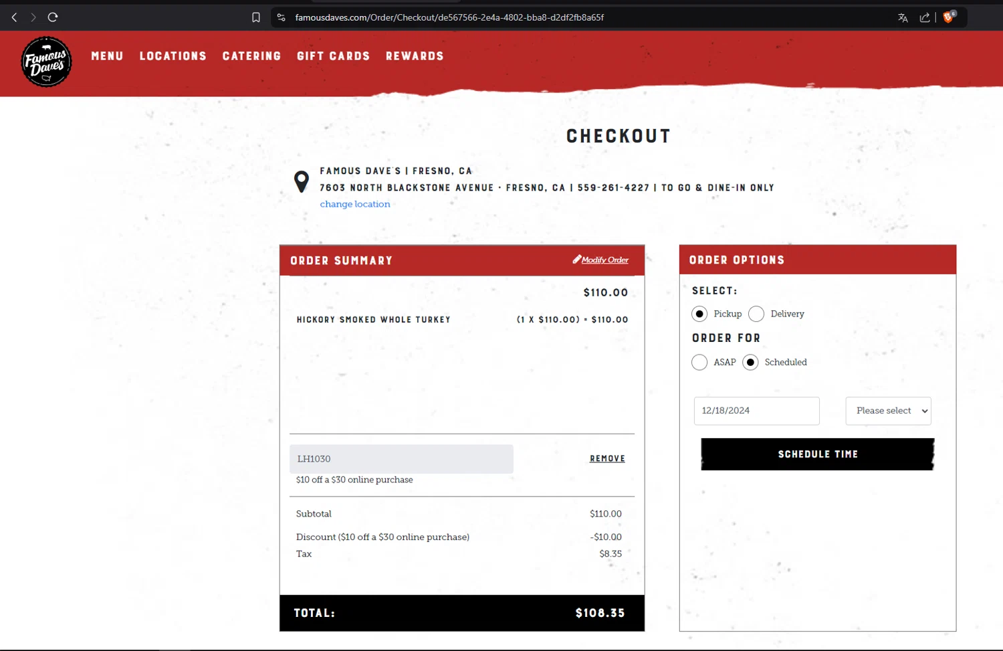Click the Schedule Time button
Image resolution: width=1003 pixels, height=651 pixels.
pyautogui.click(x=817, y=454)
